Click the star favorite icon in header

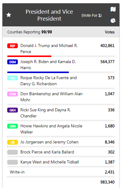tap(8, 15)
